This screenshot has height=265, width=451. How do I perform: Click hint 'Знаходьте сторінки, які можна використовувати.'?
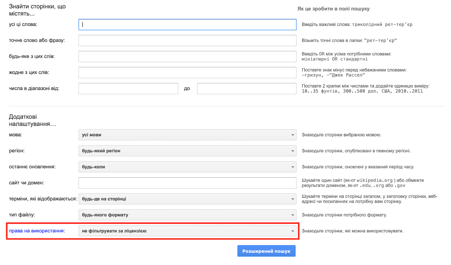click(353, 231)
